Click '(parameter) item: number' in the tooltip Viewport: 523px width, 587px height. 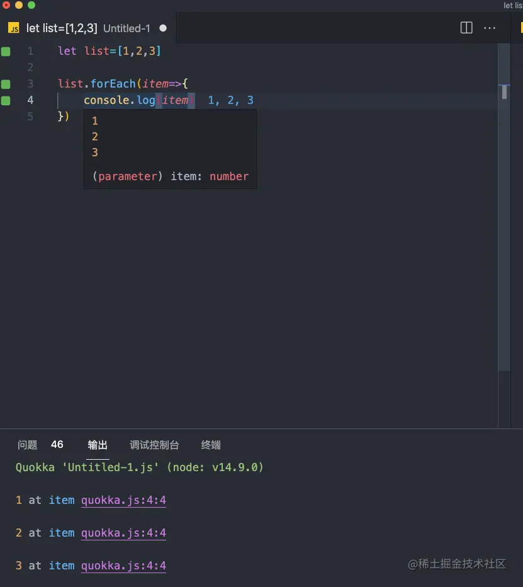171,176
